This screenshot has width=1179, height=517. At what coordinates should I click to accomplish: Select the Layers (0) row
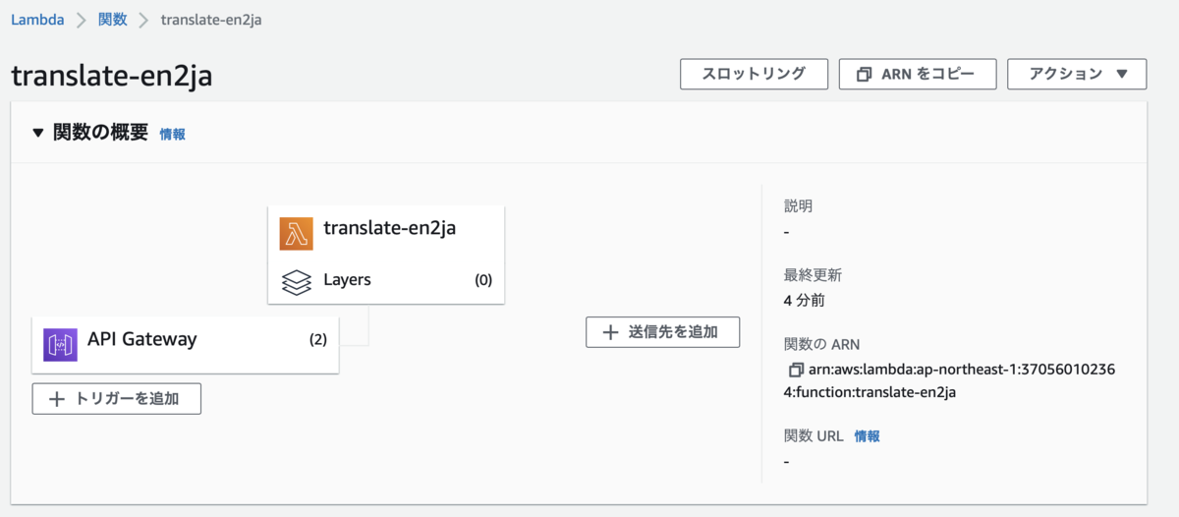(386, 280)
